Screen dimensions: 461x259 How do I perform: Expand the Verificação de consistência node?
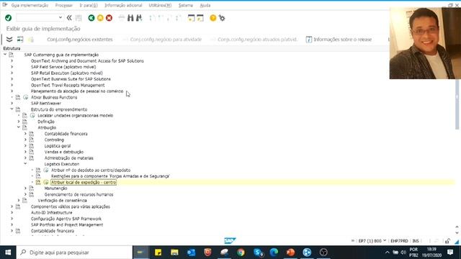19,201
